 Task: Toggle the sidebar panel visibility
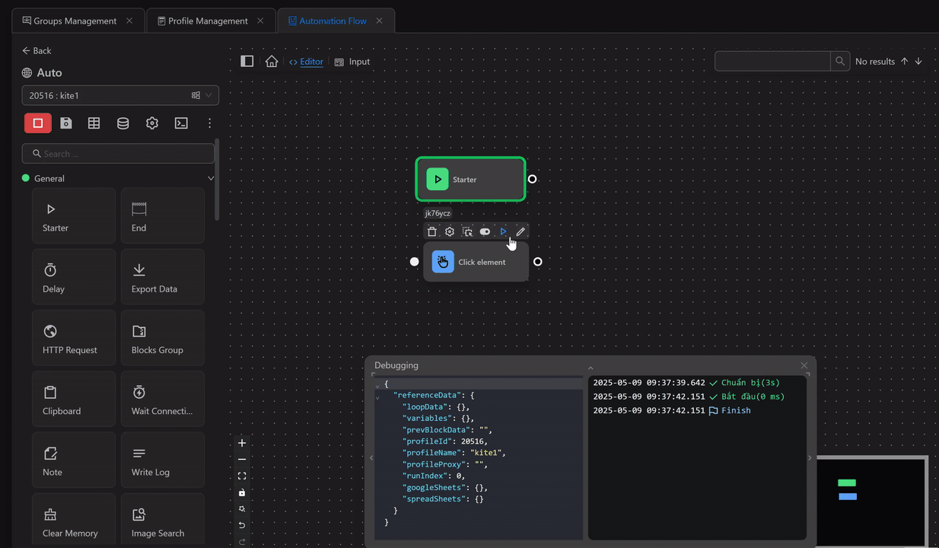coord(247,62)
